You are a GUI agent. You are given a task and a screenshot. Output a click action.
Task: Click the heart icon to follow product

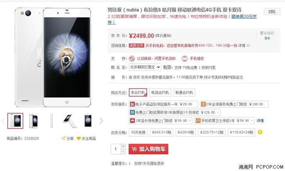click(x=78, y=139)
